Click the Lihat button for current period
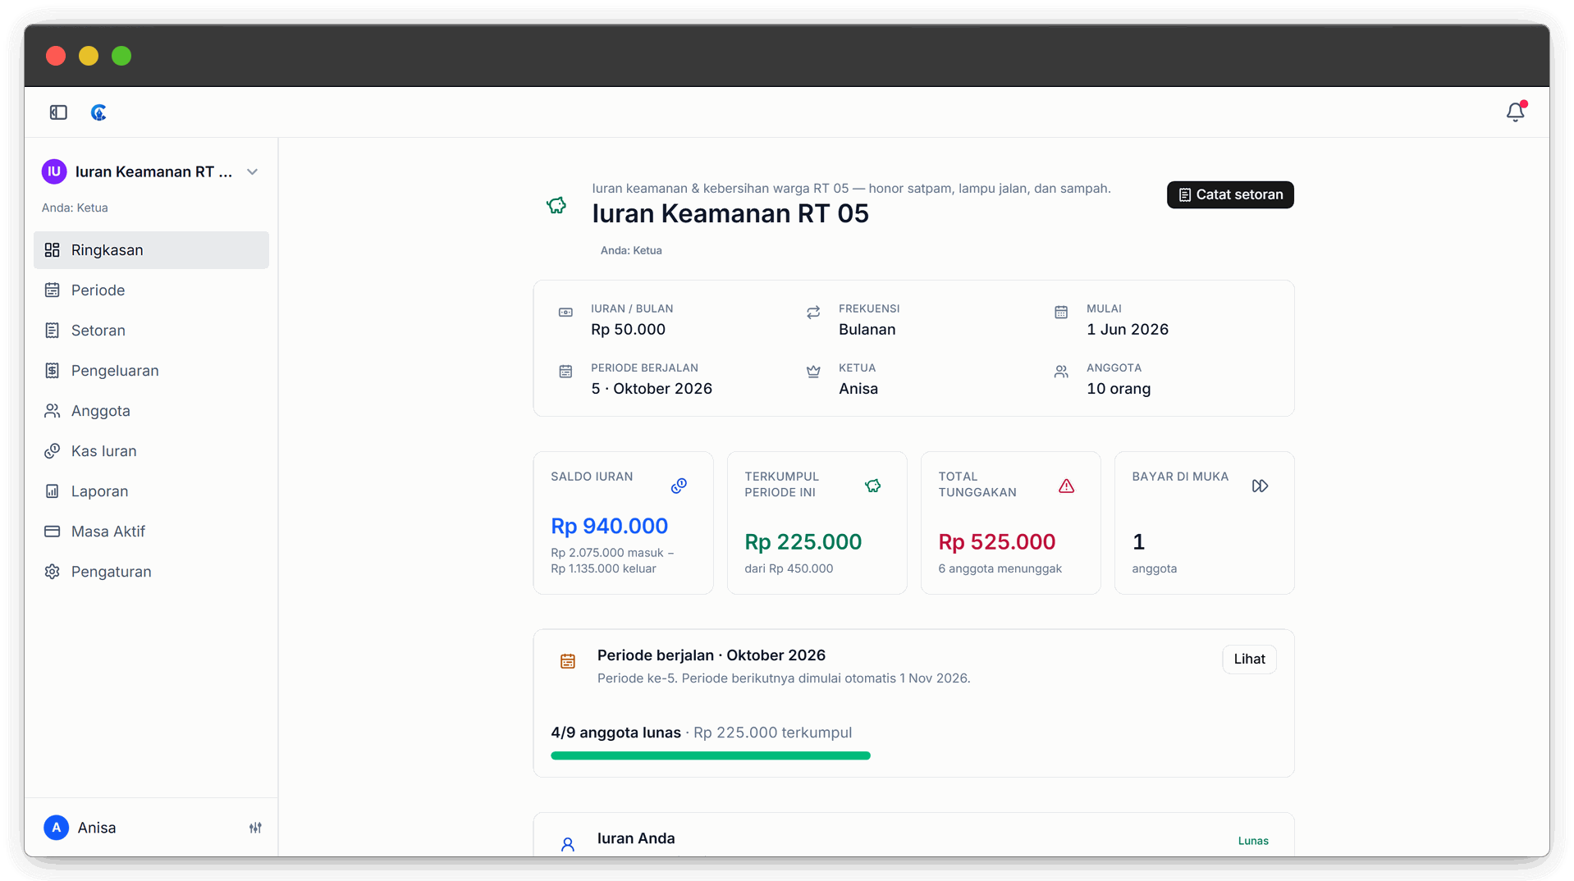The width and height of the screenshot is (1574, 881). tap(1249, 660)
